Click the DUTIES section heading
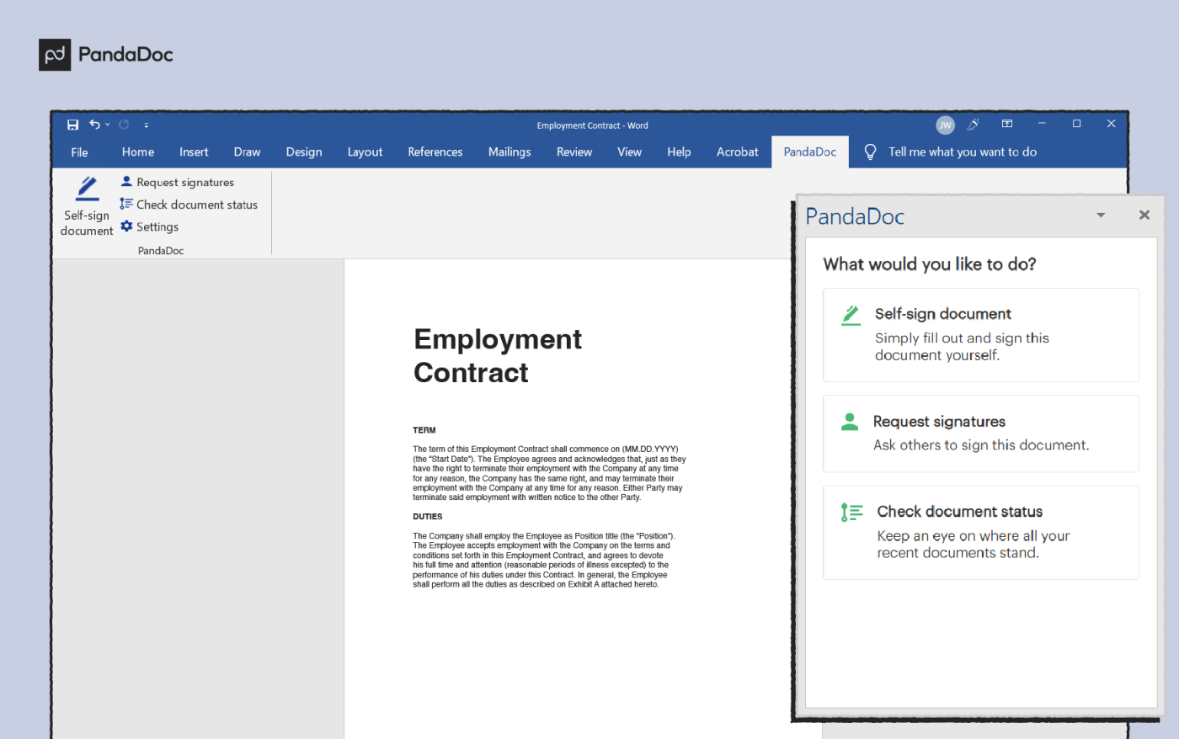 point(428,517)
